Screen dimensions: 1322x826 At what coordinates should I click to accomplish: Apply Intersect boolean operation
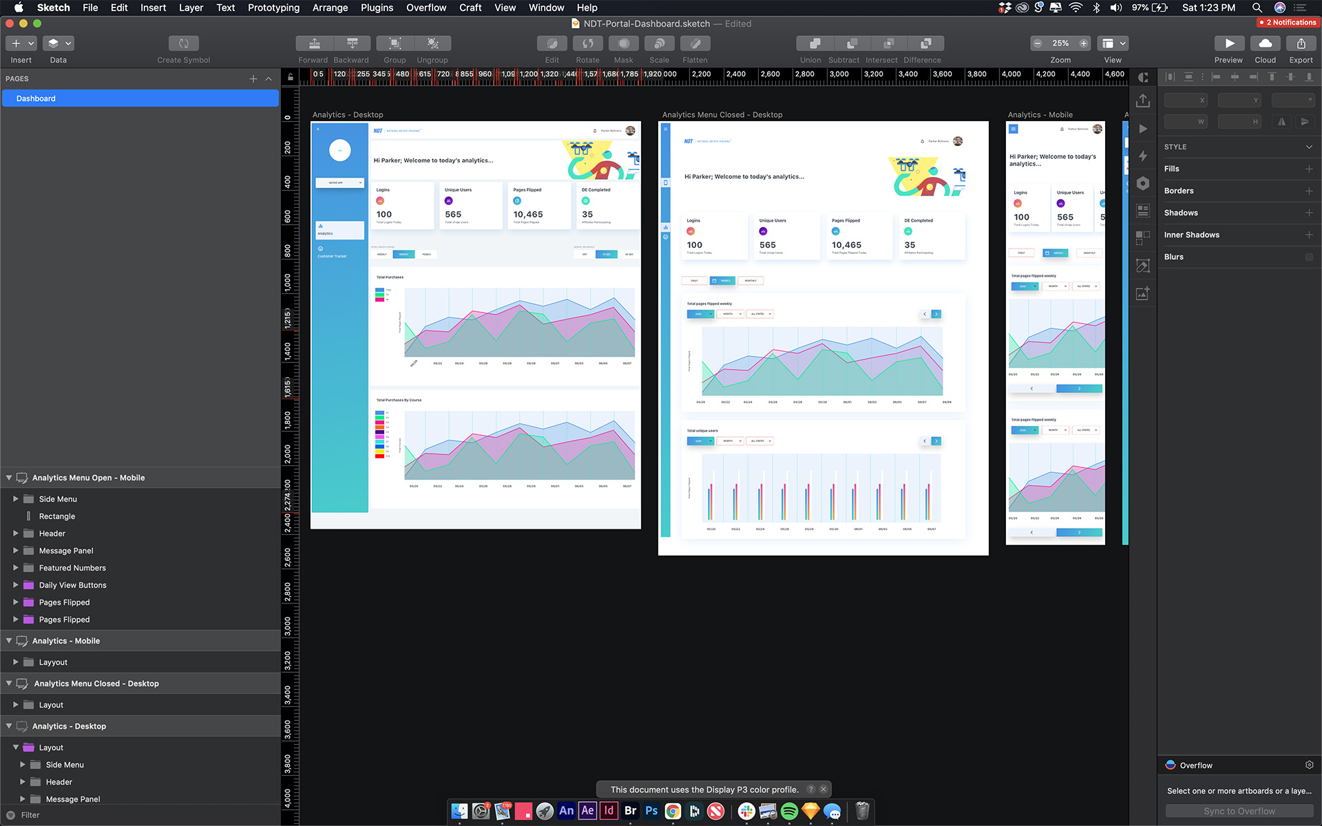coord(889,43)
